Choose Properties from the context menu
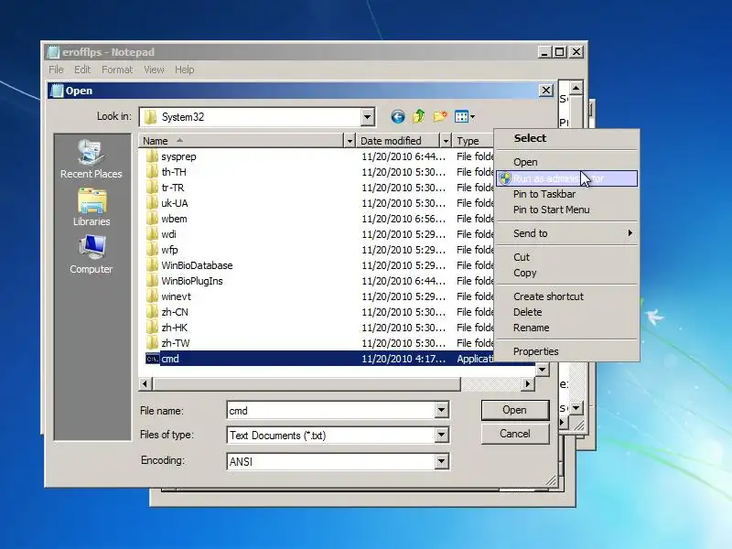This screenshot has height=549, width=732. point(566,351)
